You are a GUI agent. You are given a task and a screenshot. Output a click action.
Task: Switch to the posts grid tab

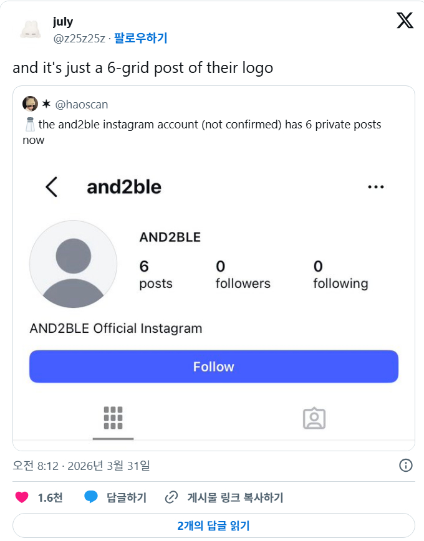click(113, 418)
